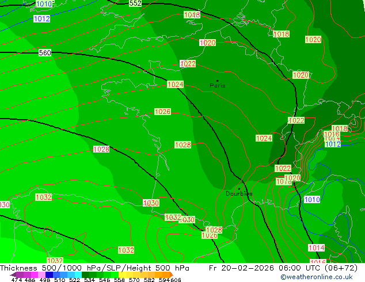Image resolution: width=365 pixels, height=282 pixels.
Task: Click the Paris city label
Action: [x=218, y=85]
